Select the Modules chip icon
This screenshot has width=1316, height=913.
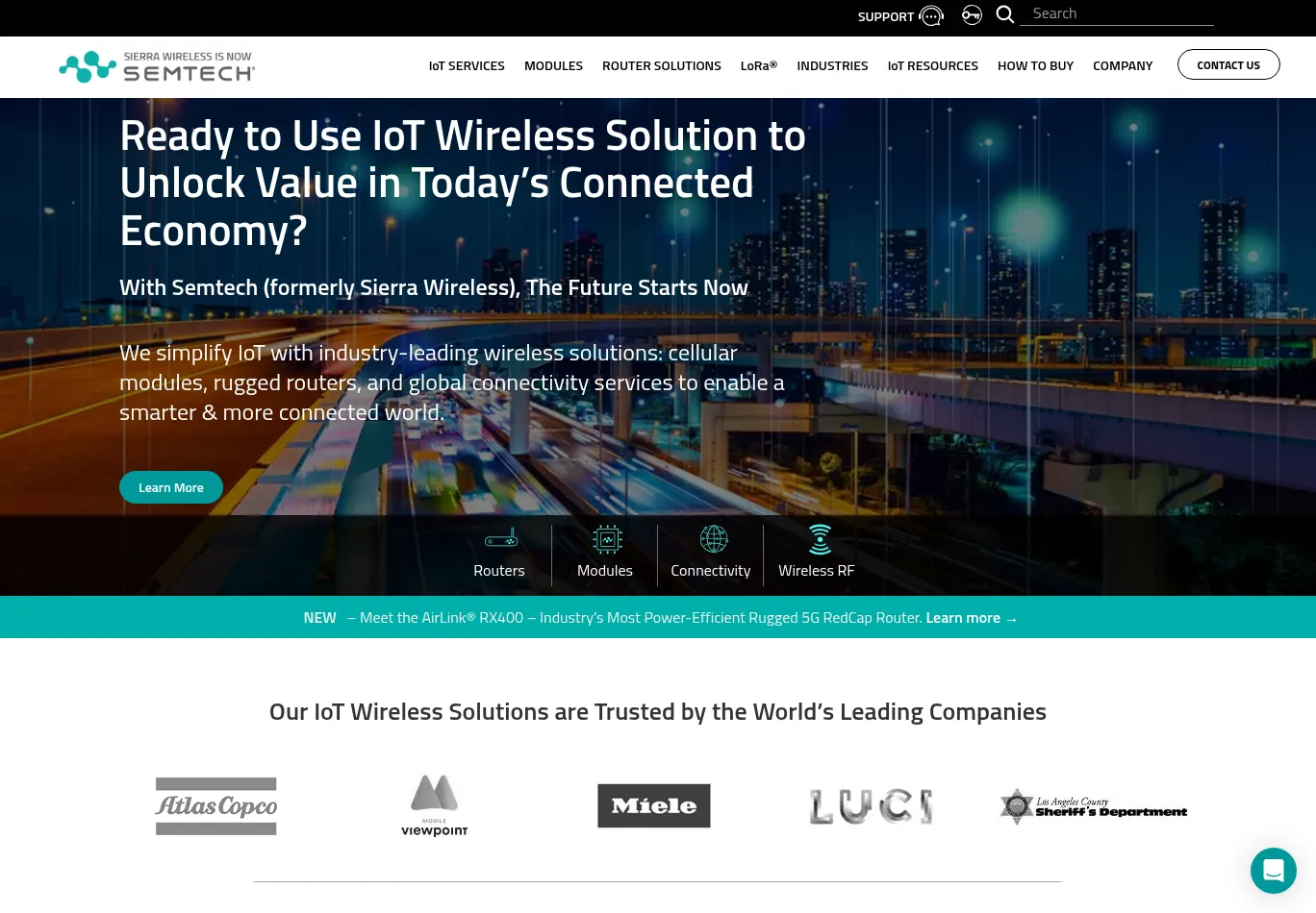(606, 539)
